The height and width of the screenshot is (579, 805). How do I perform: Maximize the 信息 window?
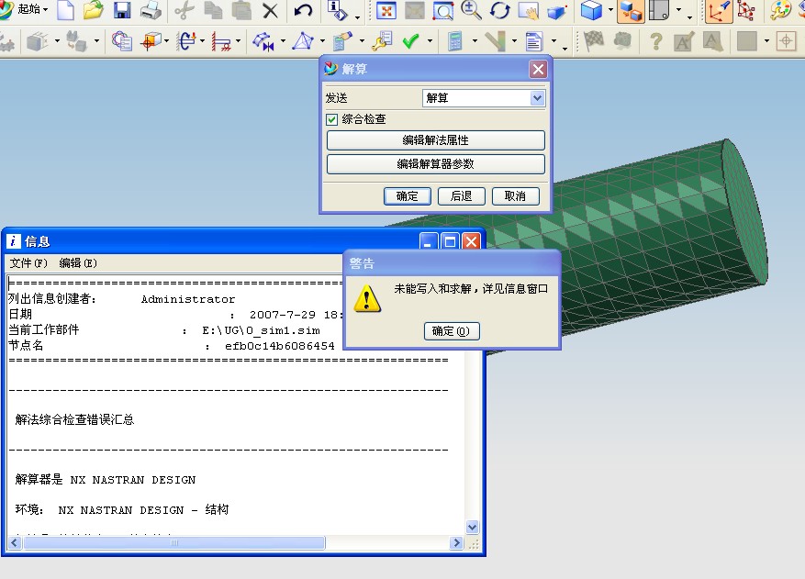pos(451,241)
